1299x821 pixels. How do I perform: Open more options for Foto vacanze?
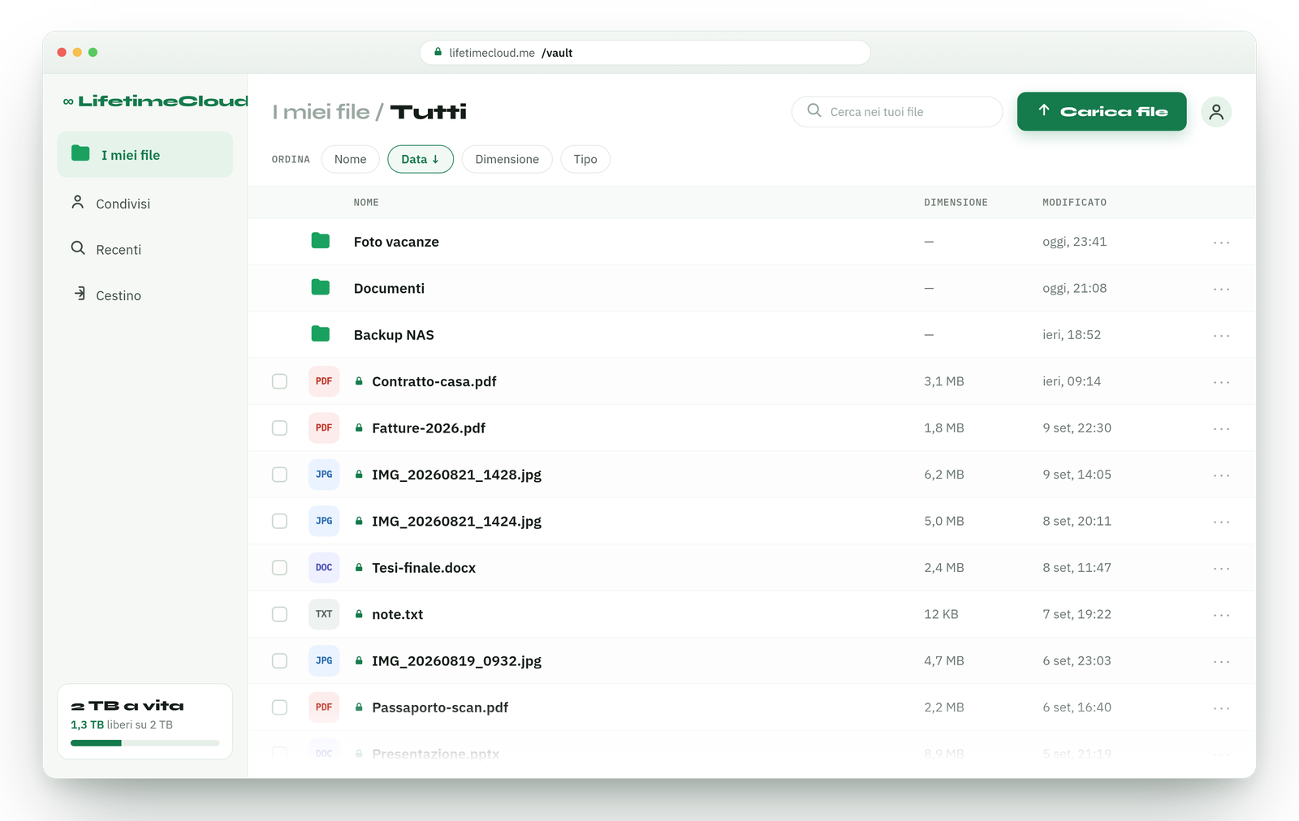click(1222, 243)
